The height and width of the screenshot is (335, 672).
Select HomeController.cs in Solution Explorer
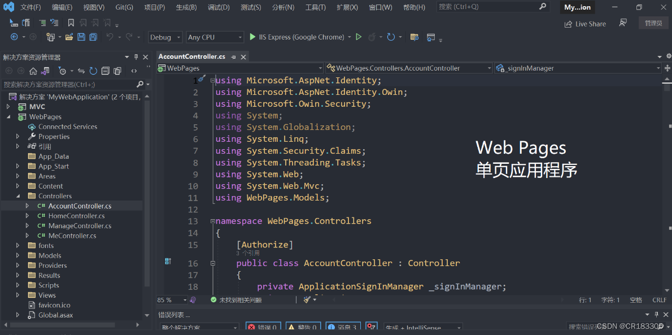[x=76, y=216]
